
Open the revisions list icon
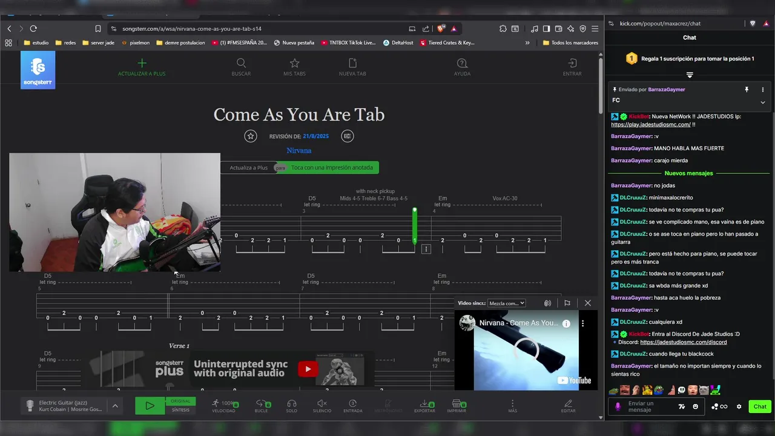click(x=347, y=136)
